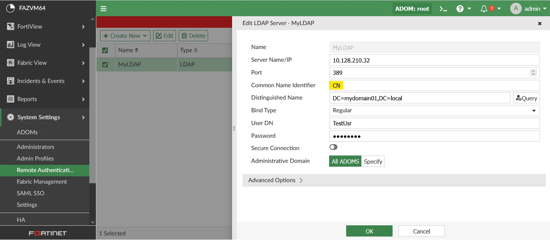The height and width of the screenshot is (240, 550).
Task: Toggle the select-all checkbox in table header
Action: point(105,50)
